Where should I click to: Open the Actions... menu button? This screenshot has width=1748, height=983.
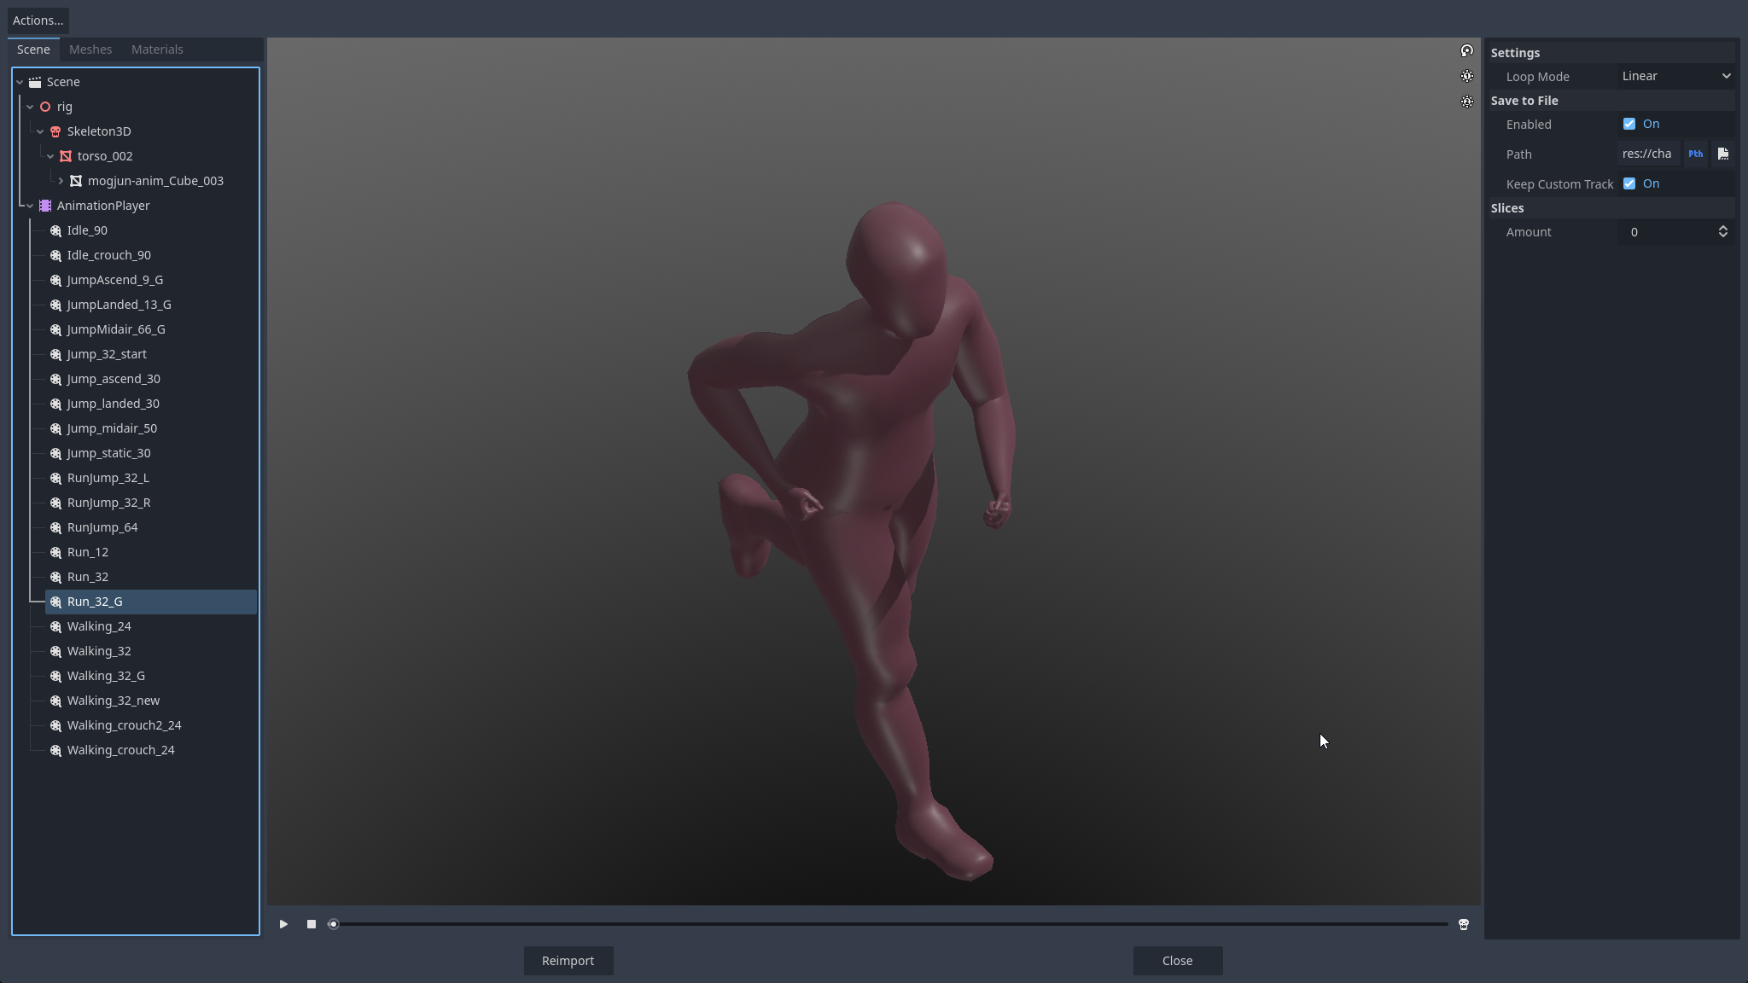[x=38, y=20]
